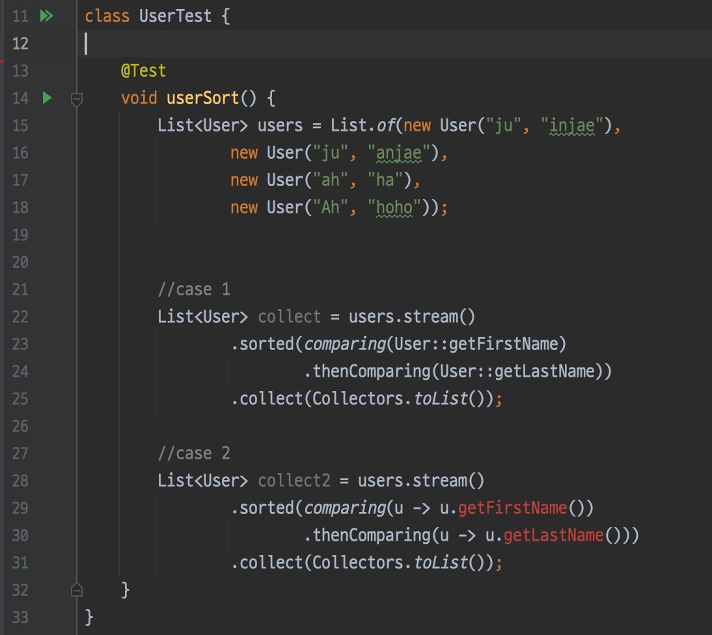This screenshot has width=712, height=635.
Task: Run userSort test with green play icon
Action: click(47, 98)
